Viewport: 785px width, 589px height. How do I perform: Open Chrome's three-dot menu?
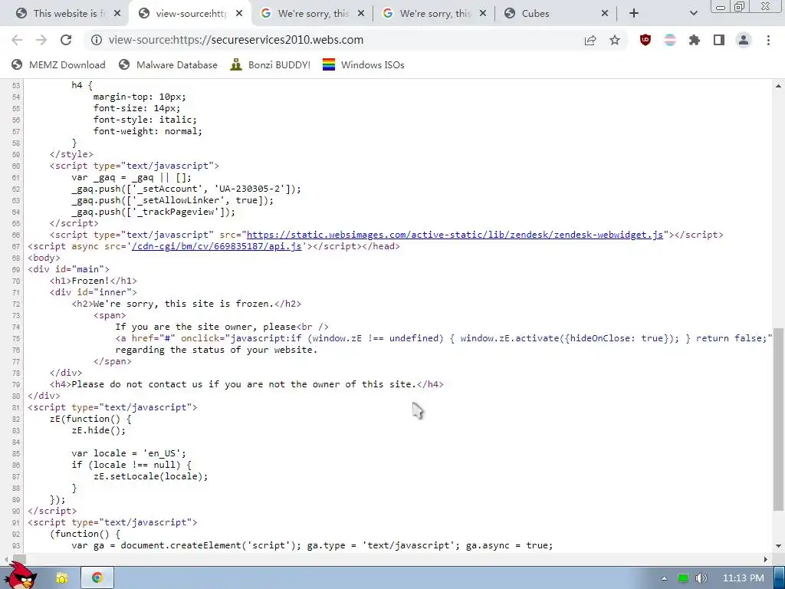tap(768, 40)
